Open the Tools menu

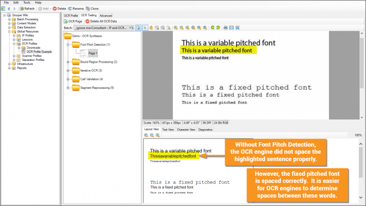coord(27,3)
